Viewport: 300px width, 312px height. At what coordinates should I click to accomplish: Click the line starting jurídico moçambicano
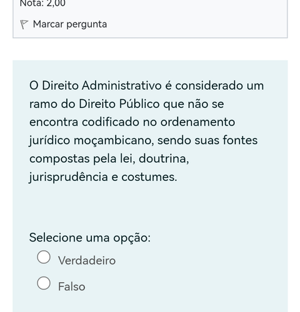coord(143,140)
